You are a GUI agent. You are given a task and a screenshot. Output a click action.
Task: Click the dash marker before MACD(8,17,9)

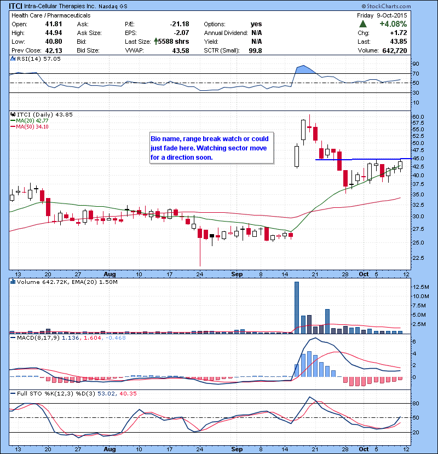point(13,337)
